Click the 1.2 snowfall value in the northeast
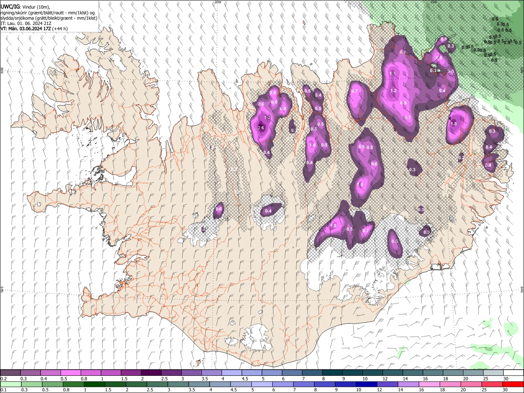524x393 pixels. point(394,90)
